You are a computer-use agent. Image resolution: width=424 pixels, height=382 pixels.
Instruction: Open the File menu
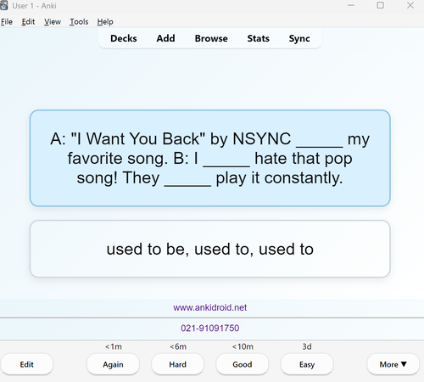click(7, 22)
